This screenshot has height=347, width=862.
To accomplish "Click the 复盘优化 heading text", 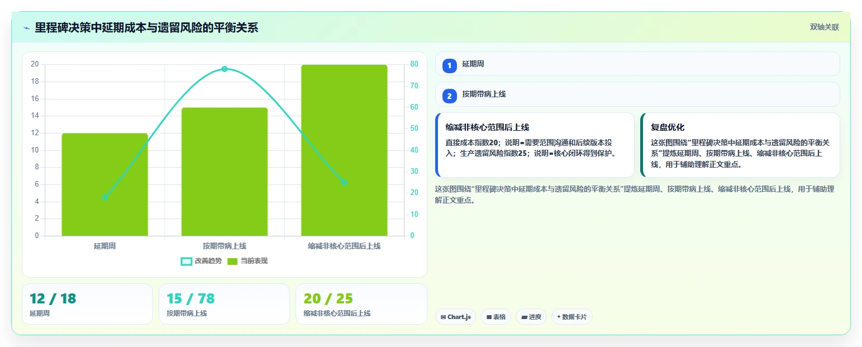I will 668,127.
